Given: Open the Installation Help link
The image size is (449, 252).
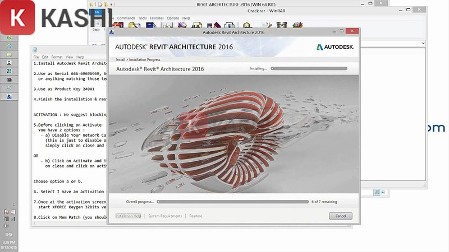Looking at the screenshot, I should (x=128, y=216).
